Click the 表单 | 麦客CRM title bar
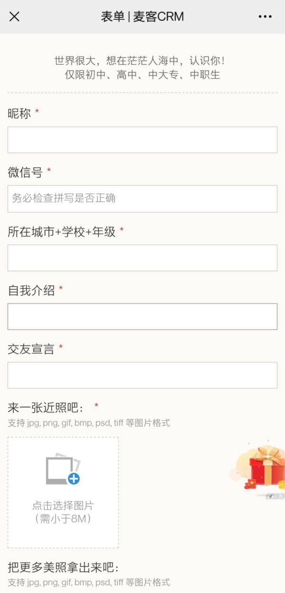This screenshot has width=285, height=593. (142, 17)
